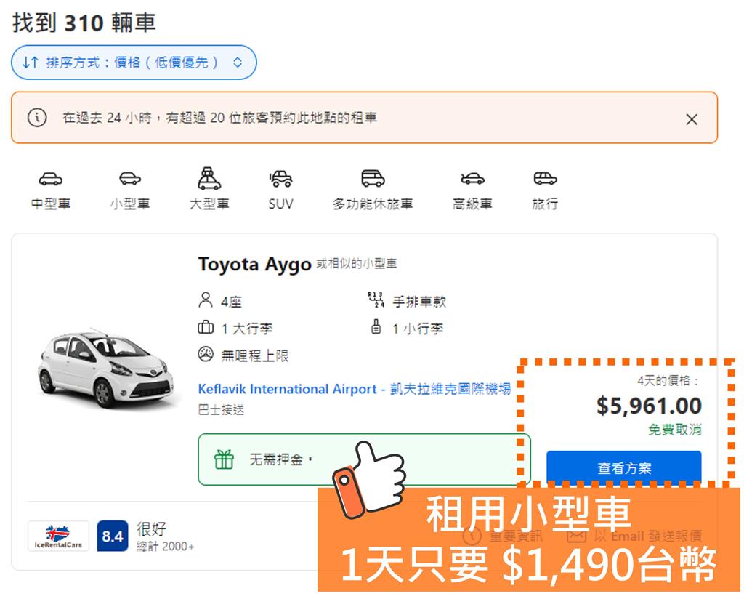Filter by 多功能休旅車 car type
This screenshot has height=615, width=744.
coord(373,190)
